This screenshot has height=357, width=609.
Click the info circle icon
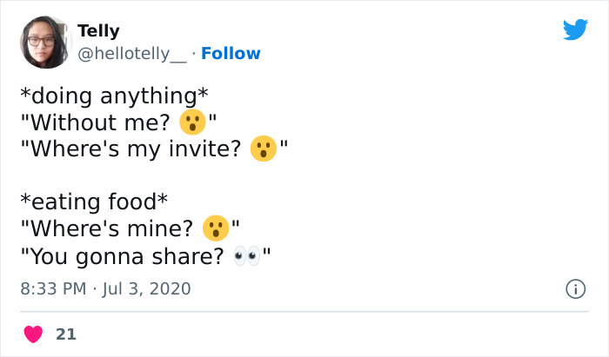[x=575, y=288]
